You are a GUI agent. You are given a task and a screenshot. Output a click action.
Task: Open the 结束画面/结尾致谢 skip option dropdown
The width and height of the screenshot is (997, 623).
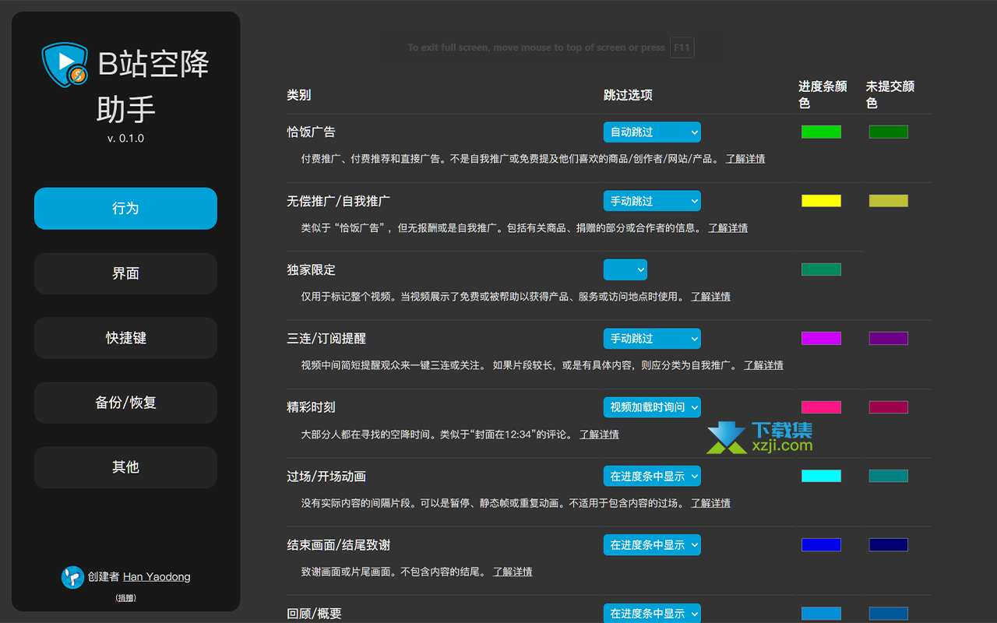[x=652, y=545]
